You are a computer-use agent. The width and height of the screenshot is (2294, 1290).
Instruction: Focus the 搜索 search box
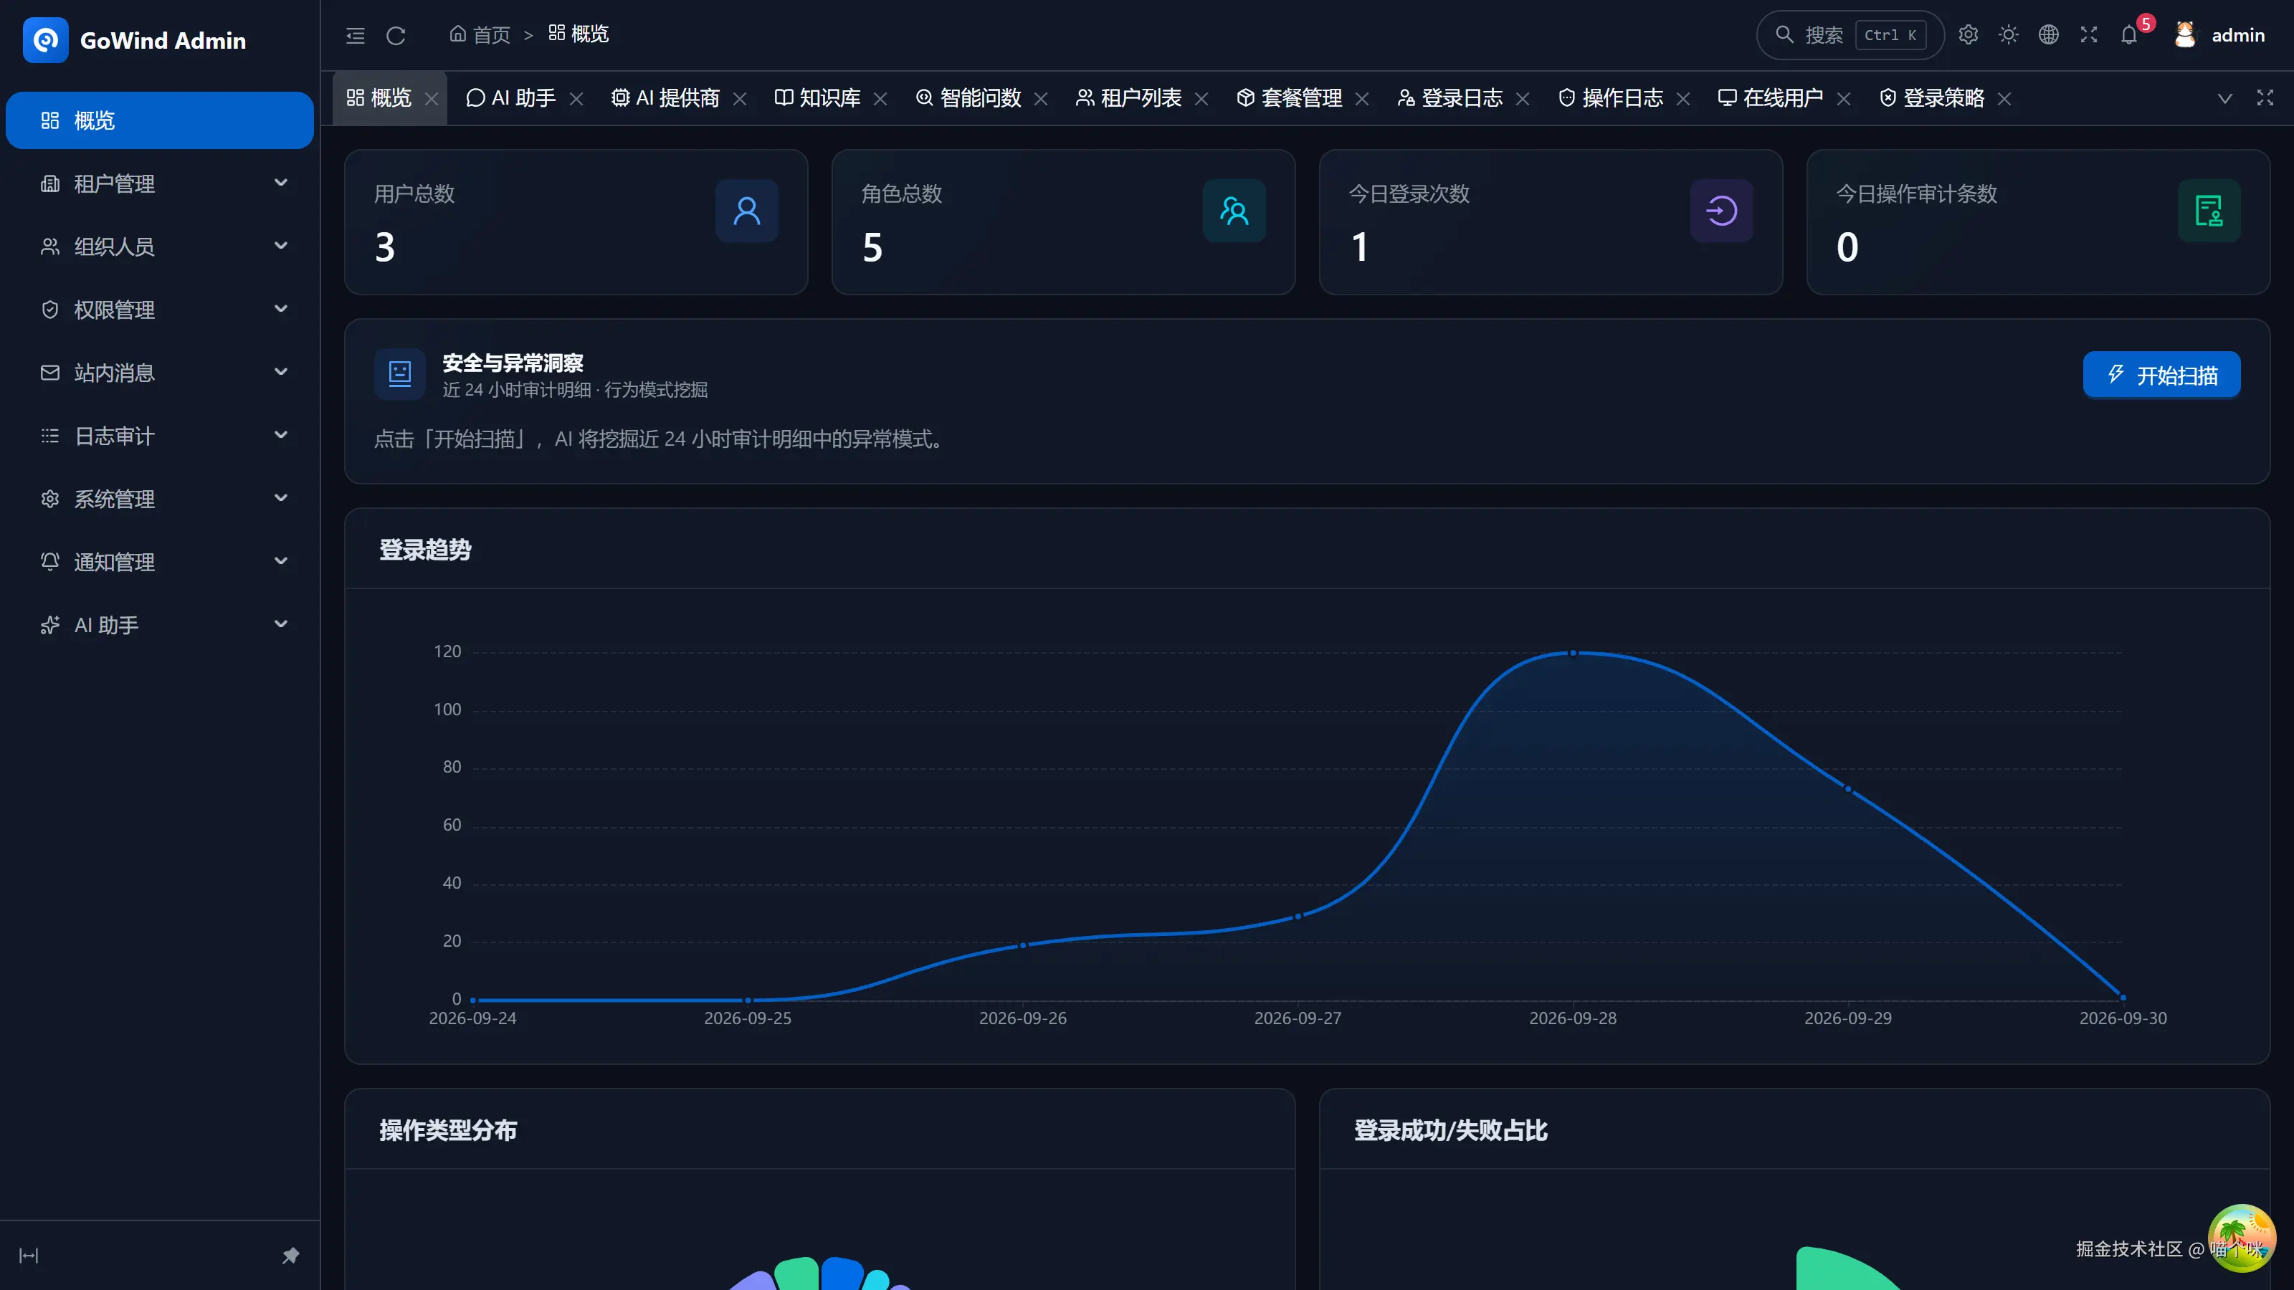(x=1850, y=34)
